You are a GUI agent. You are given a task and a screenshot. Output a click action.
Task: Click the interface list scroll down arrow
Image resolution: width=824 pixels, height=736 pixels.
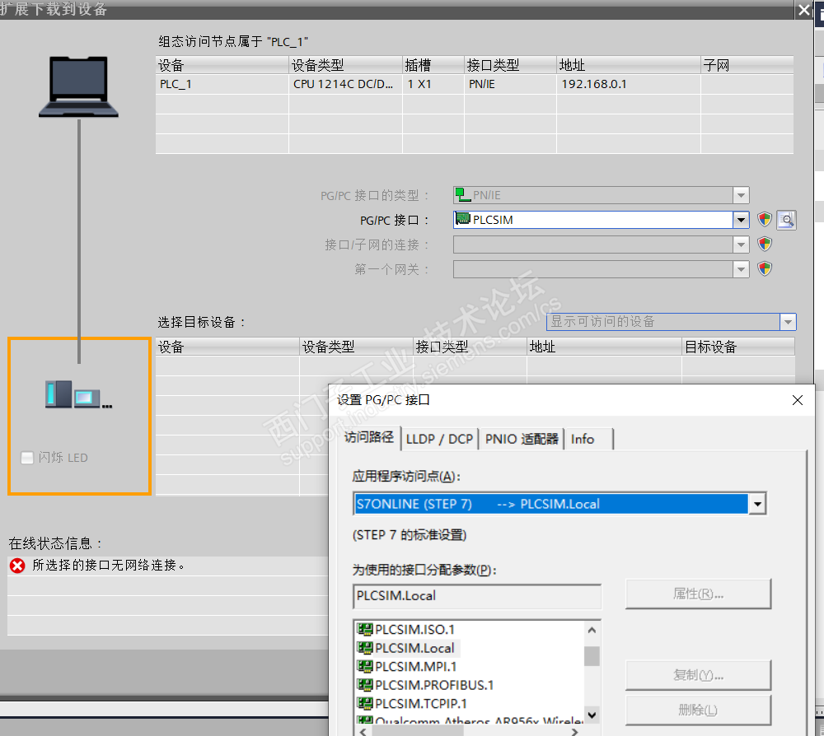click(x=592, y=715)
